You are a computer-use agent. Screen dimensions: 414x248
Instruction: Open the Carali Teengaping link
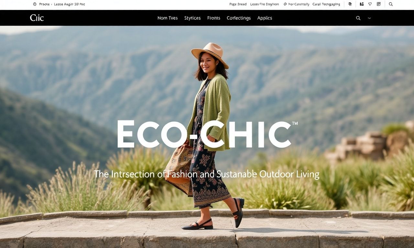click(326, 4)
